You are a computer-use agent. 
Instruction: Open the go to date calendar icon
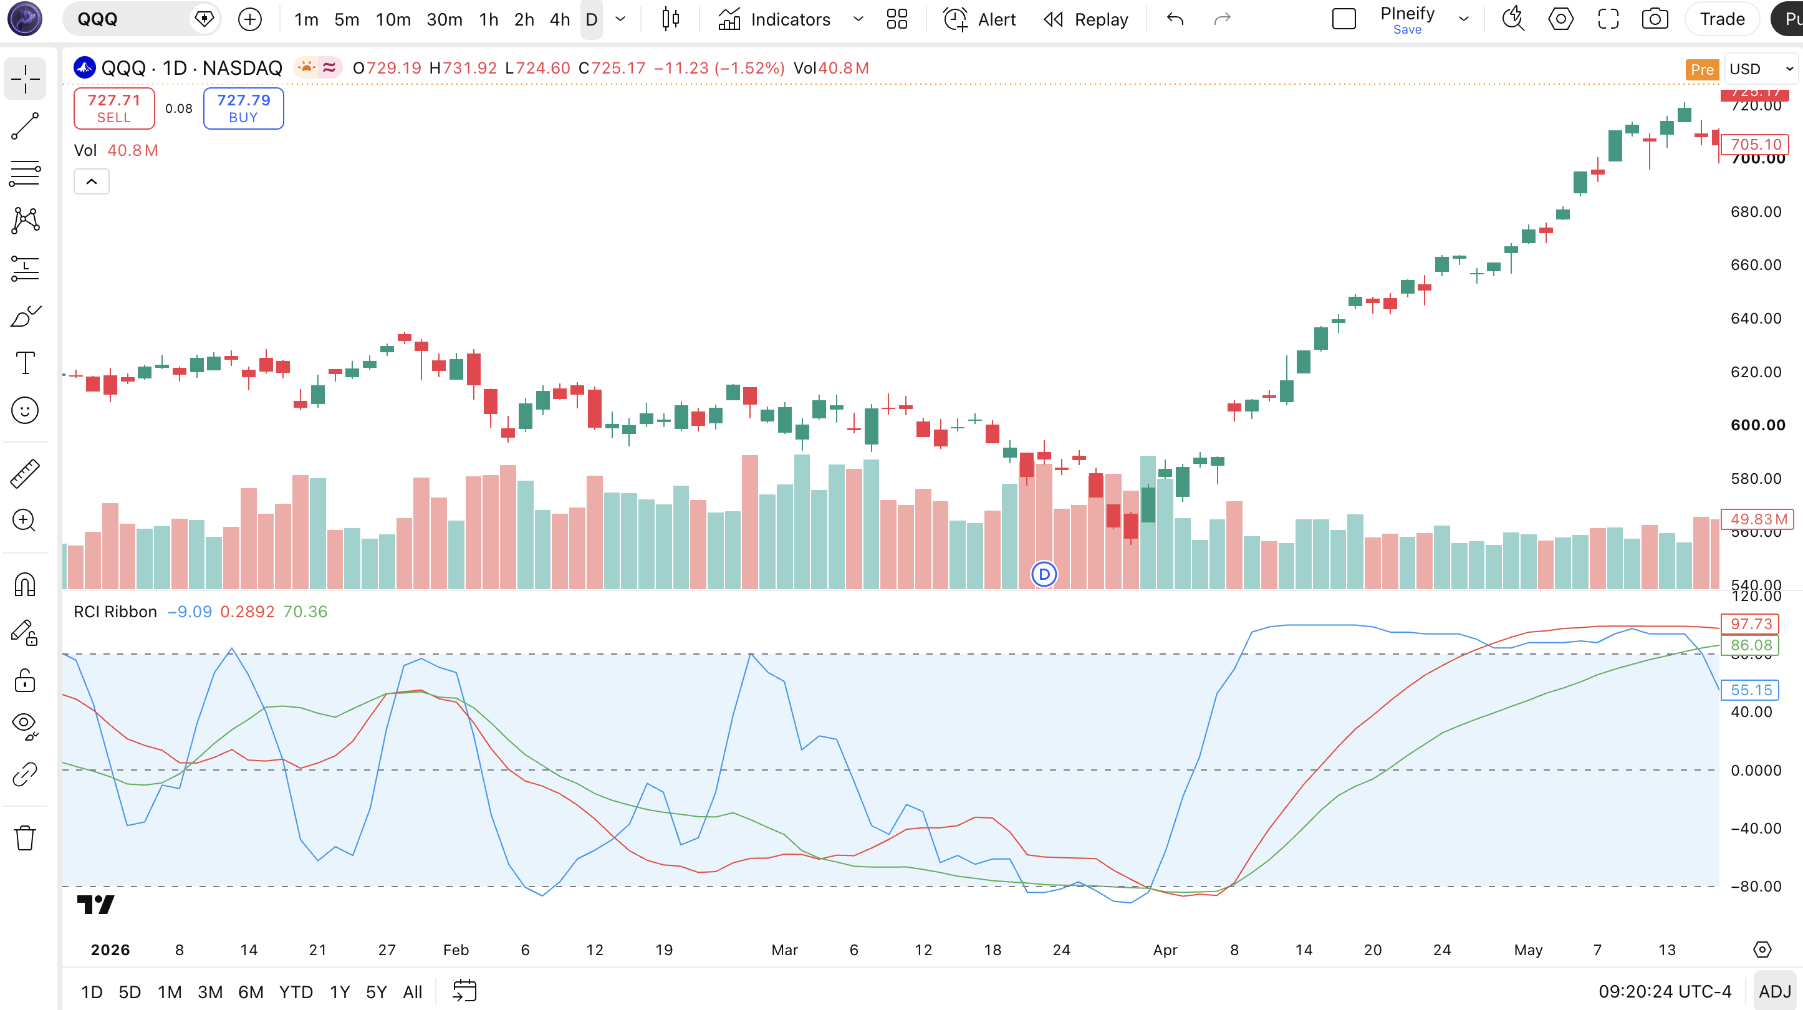[x=464, y=991]
